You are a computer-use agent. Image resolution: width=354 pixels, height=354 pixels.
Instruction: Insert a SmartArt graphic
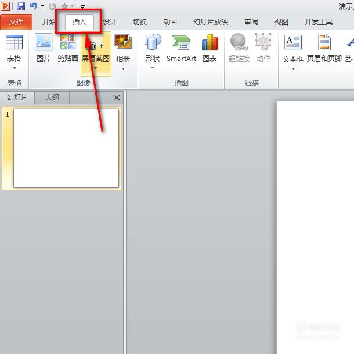[x=181, y=48]
